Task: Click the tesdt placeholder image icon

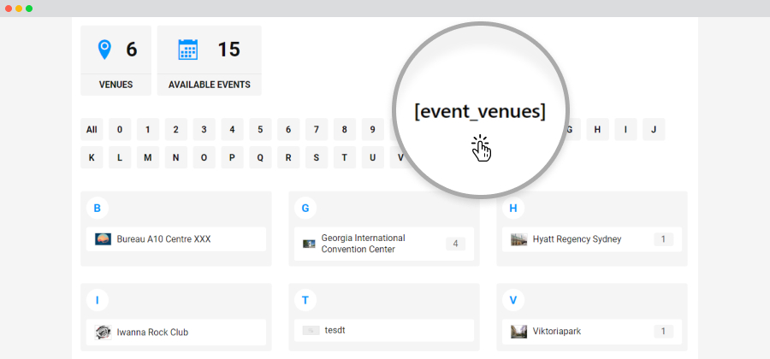Action: coord(311,331)
